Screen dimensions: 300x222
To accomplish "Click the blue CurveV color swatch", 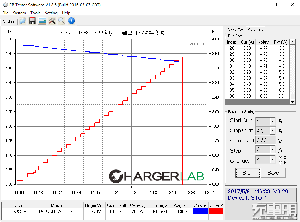I will (200, 211).
